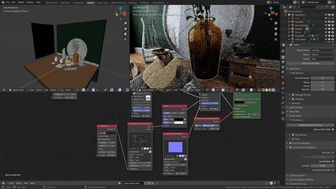The image size is (336, 189).
Task: Toggle camera view icon in left viewport
Action: [x=125, y=34]
